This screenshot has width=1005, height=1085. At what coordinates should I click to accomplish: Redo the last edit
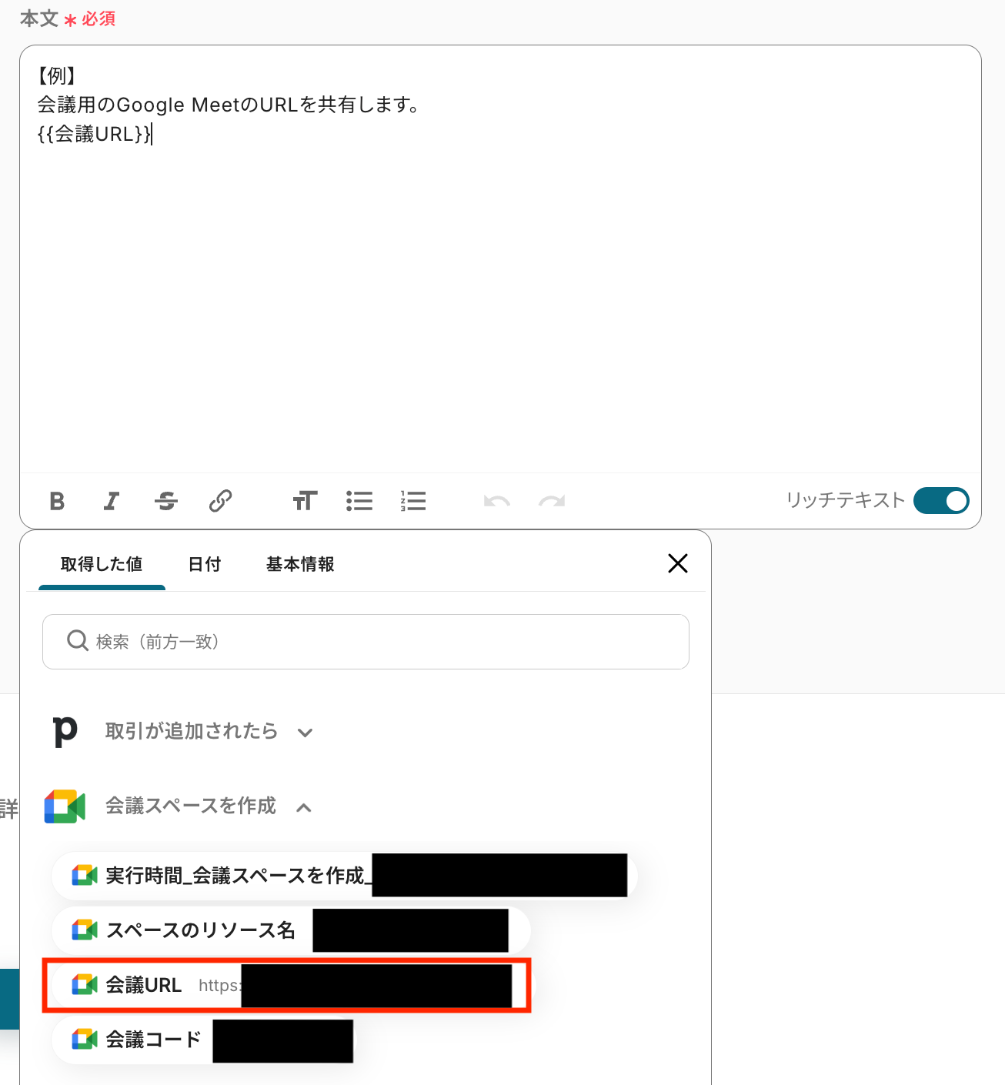tap(552, 502)
